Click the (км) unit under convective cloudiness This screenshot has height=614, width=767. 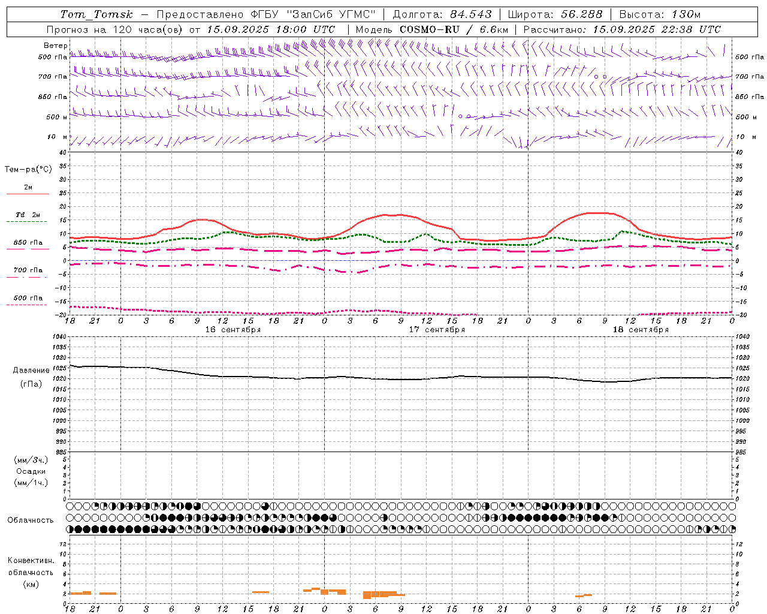(31, 584)
